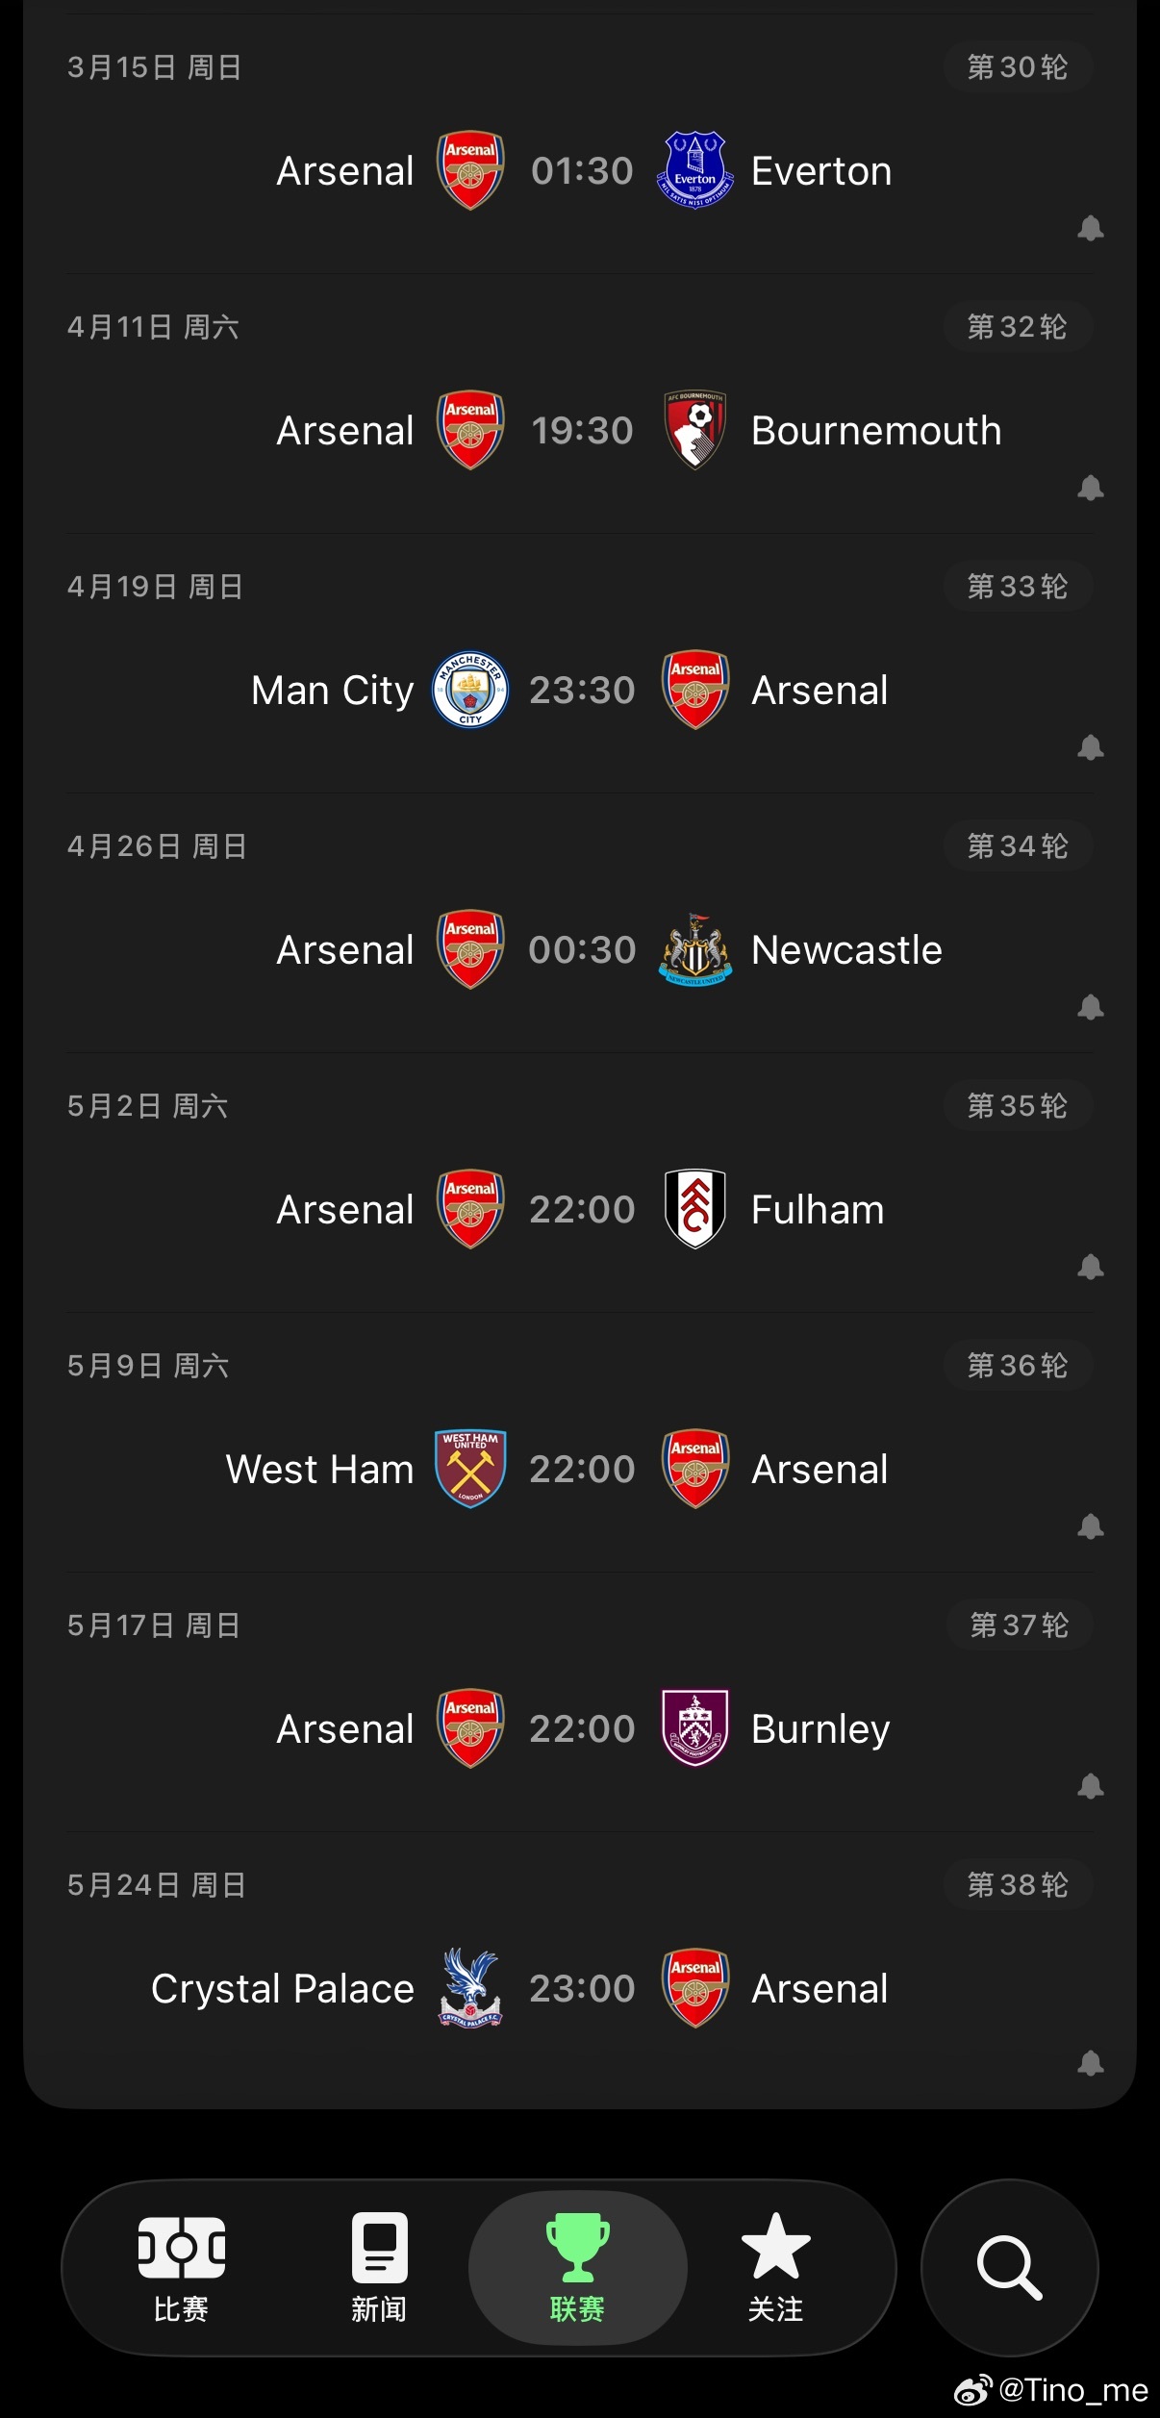
Task: Tap the Bournemouth club crest
Action: tap(694, 430)
